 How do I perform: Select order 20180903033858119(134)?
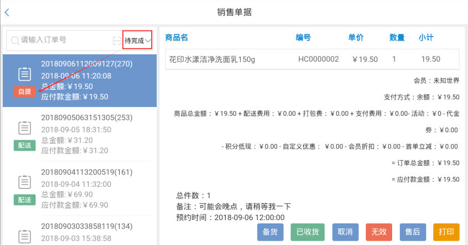click(x=80, y=232)
